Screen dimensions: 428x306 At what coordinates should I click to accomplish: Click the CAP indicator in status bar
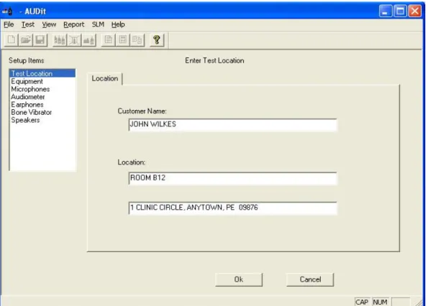[x=362, y=302]
